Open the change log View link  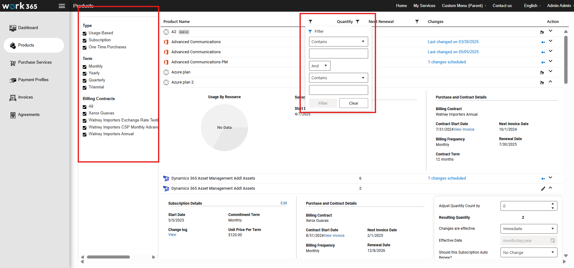point(172,235)
